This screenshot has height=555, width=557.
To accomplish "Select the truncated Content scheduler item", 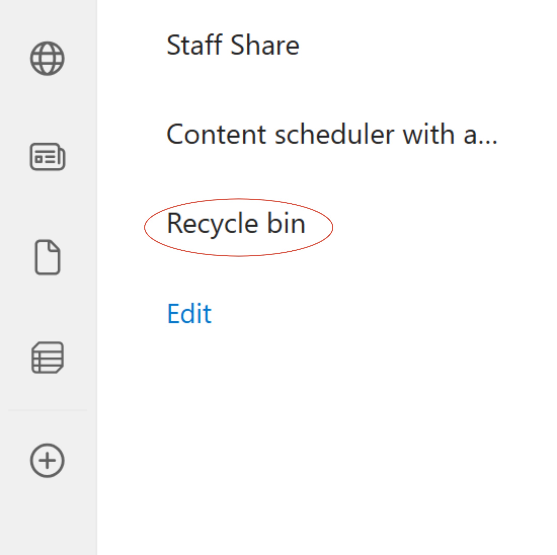I will point(331,134).
